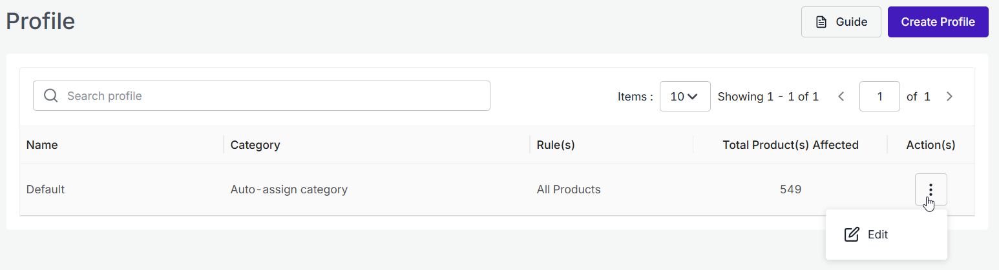Click the Auto-assign category cell
The height and width of the screenshot is (270, 999).
(289, 189)
